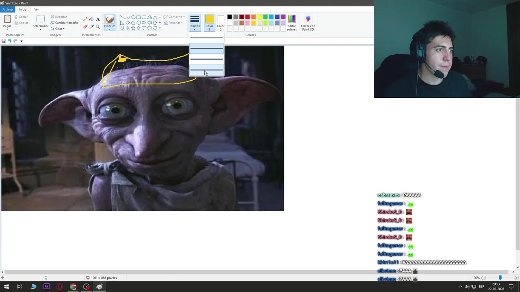This screenshot has width=520, height=292.
Task: Select the Curve shape
Action: tap(128, 17)
